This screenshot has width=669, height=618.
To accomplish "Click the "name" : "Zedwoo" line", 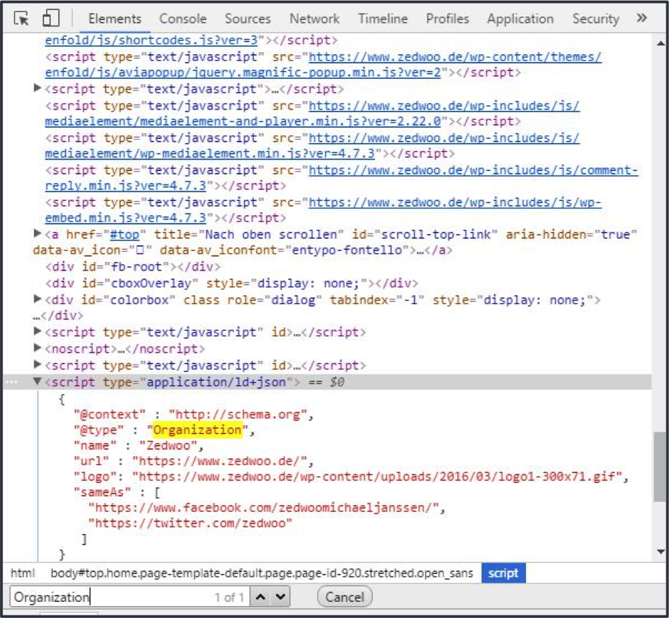I will click(x=138, y=446).
